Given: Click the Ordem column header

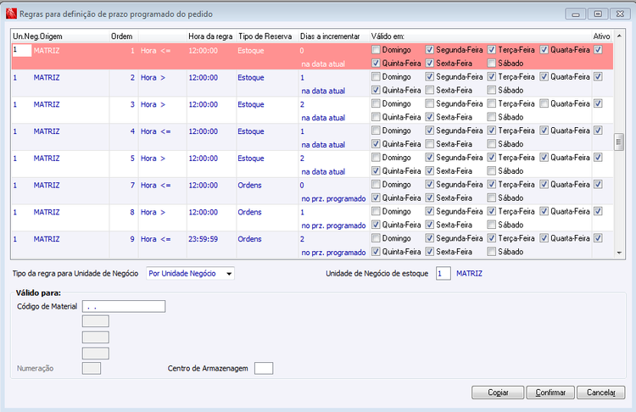Looking at the screenshot, I should 121,36.
